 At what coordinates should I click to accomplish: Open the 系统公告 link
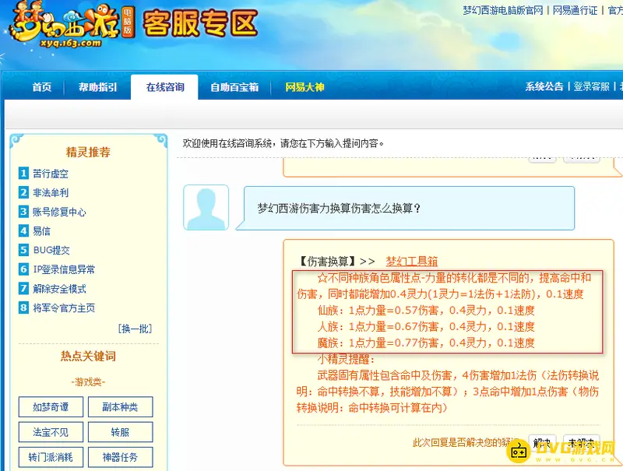[544, 86]
